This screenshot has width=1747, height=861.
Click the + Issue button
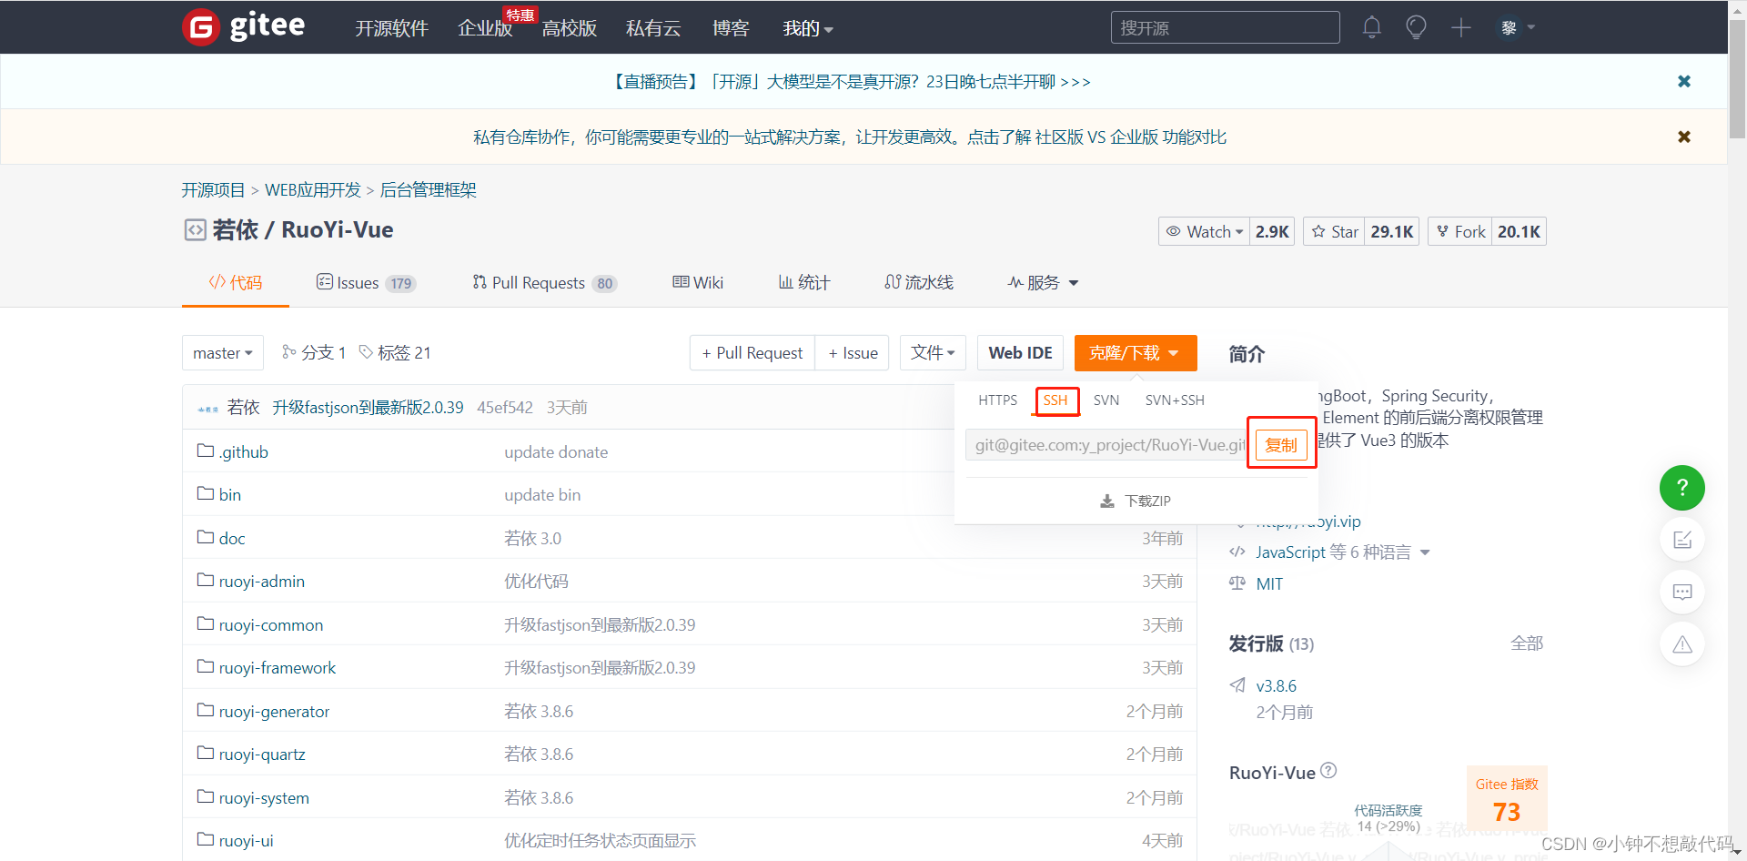coord(853,352)
